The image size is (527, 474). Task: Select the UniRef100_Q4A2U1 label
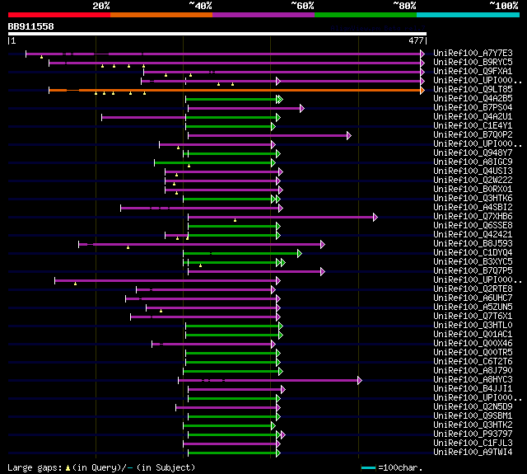[x=473, y=117]
